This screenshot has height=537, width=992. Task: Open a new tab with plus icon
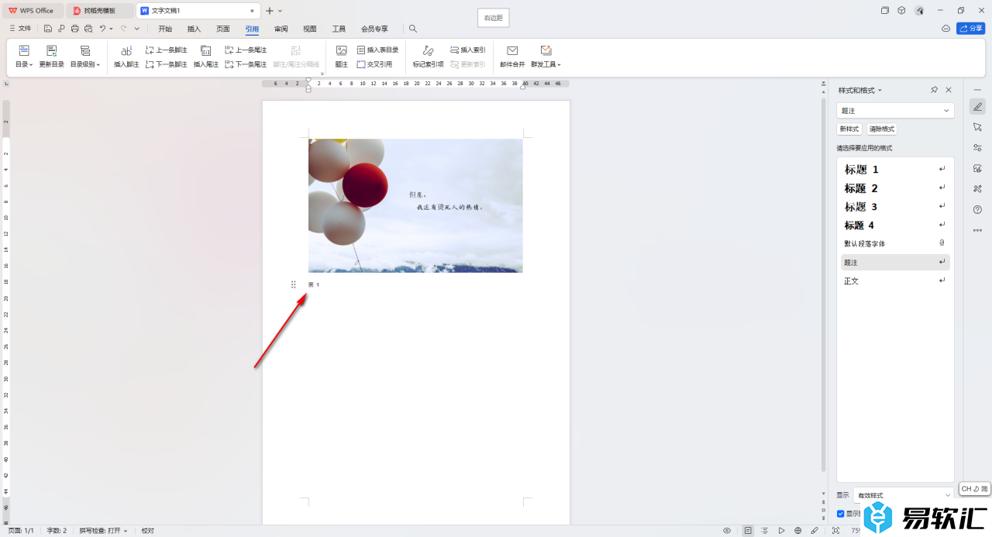point(270,11)
